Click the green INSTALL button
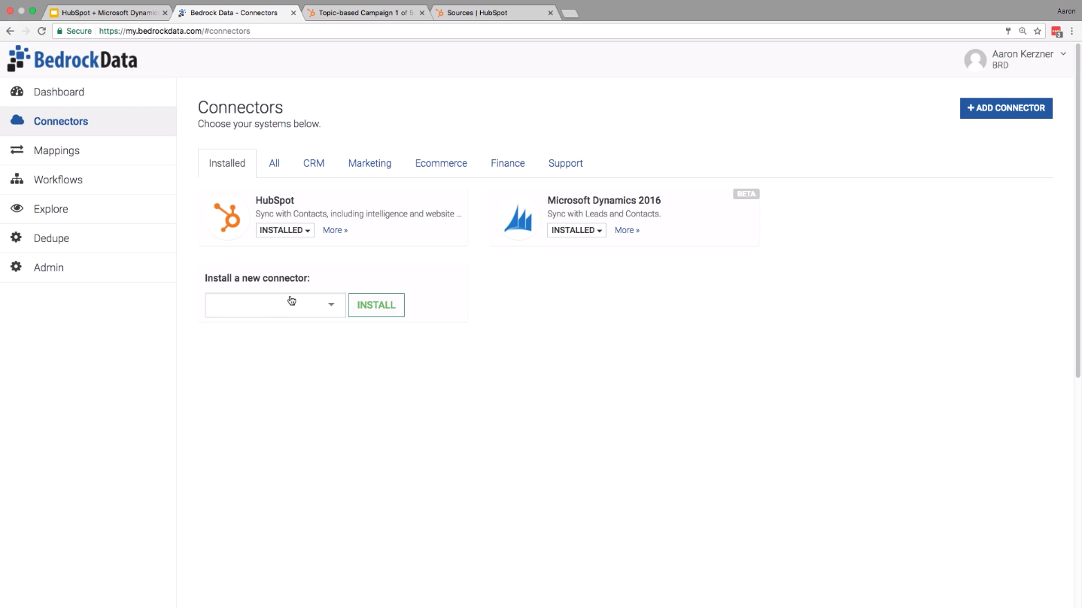 click(x=376, y=305)
